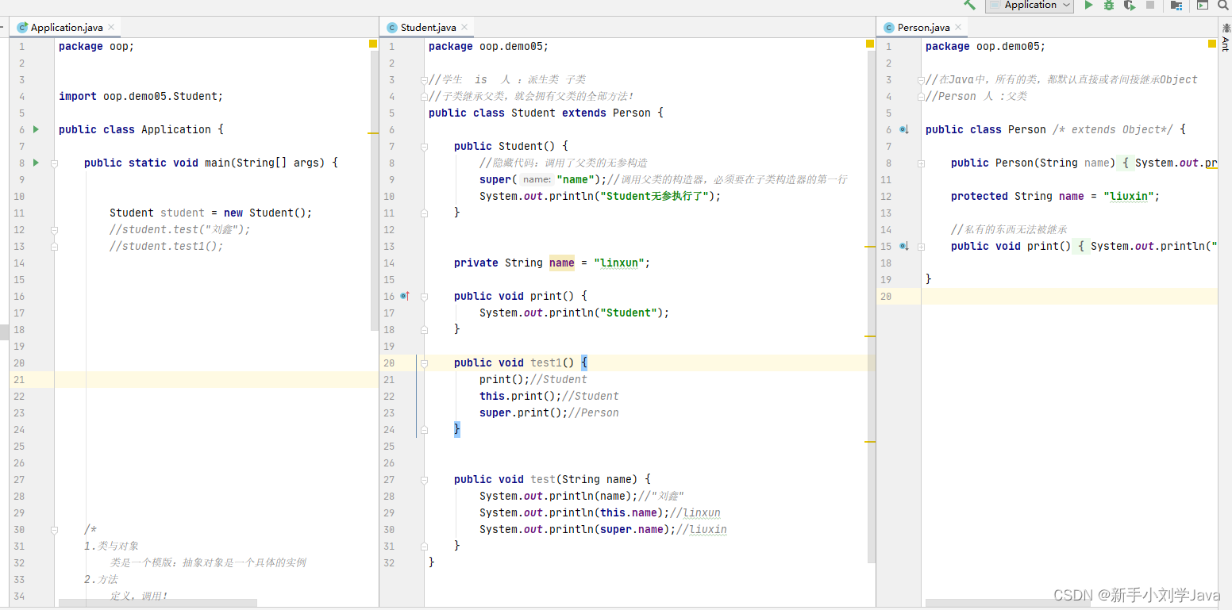The height and width of the screenshot is (610, 1232).
Task: Click "Person" after extends in Student.java
Action: tap(631, 113)
